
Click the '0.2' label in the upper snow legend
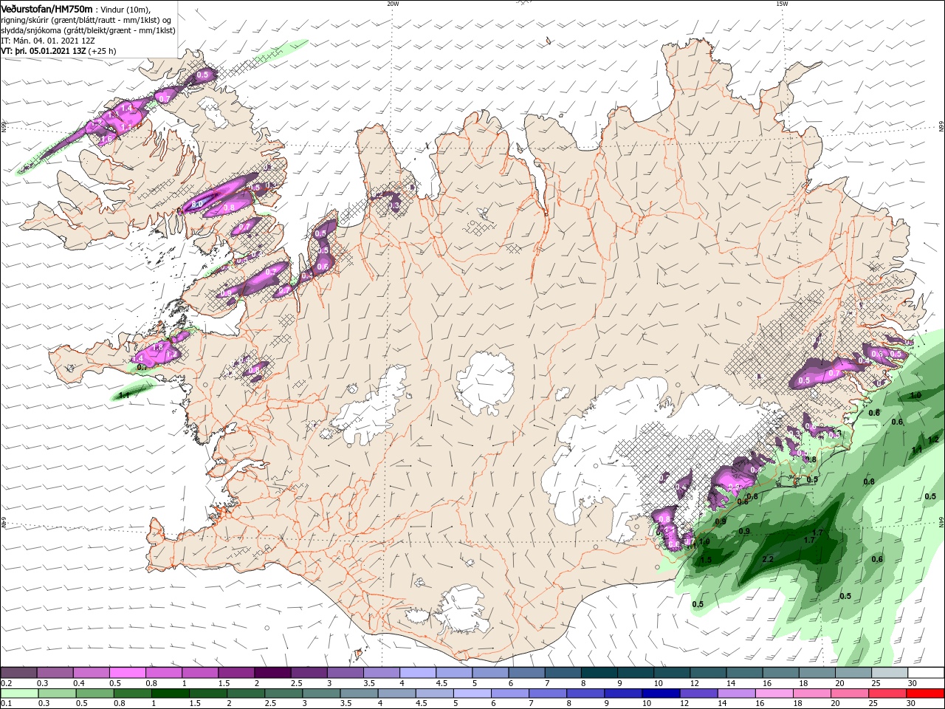(6, 683)
